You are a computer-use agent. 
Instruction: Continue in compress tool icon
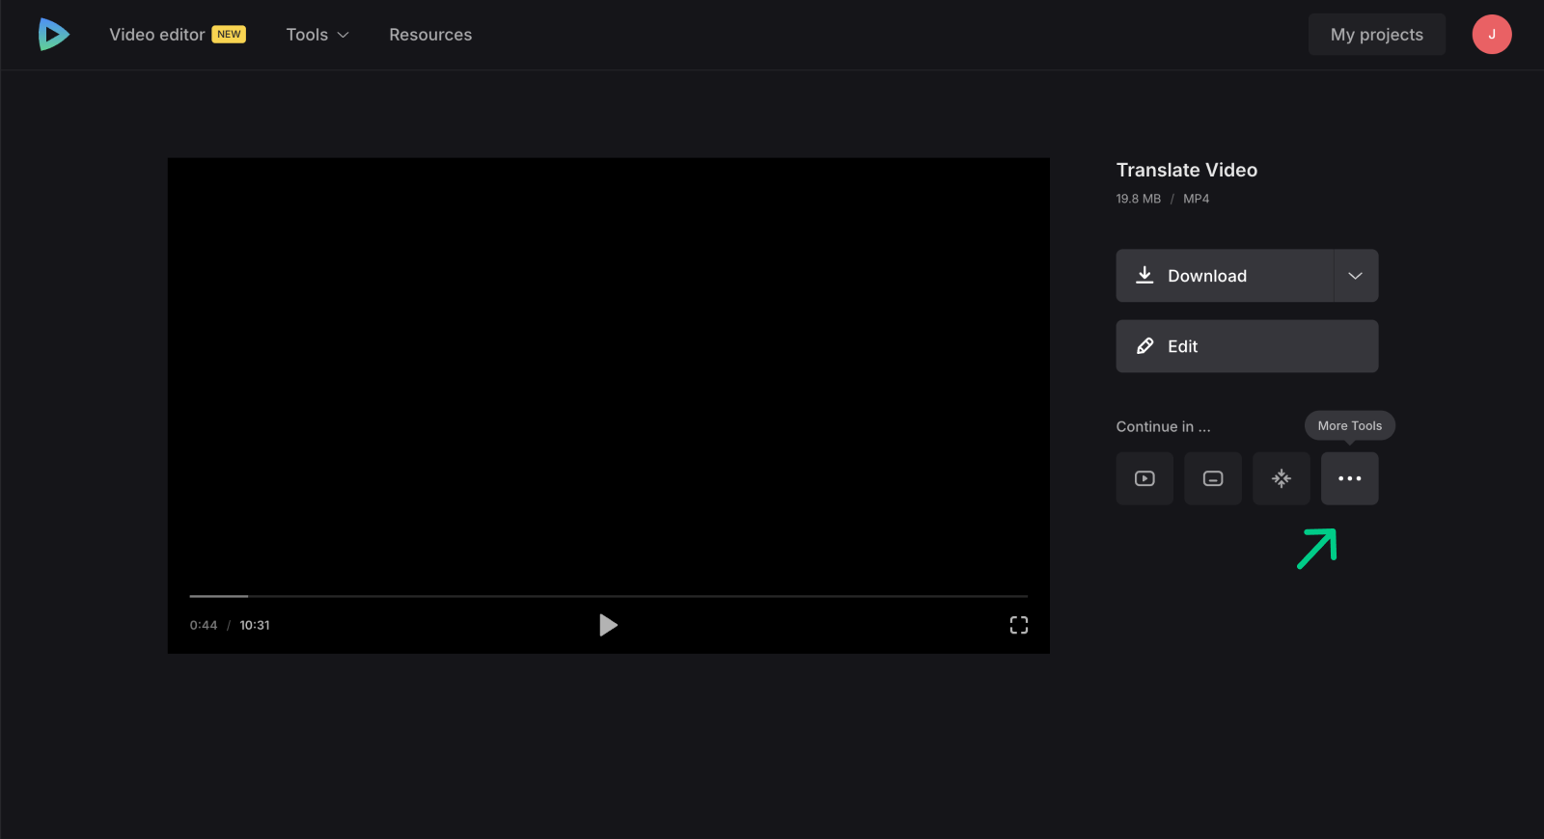[x=1282, y=478]
